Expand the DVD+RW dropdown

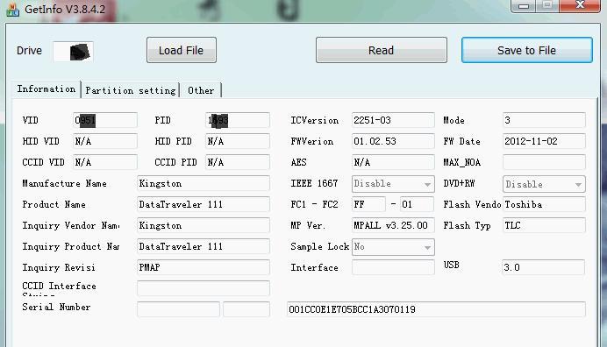point(544,184)
